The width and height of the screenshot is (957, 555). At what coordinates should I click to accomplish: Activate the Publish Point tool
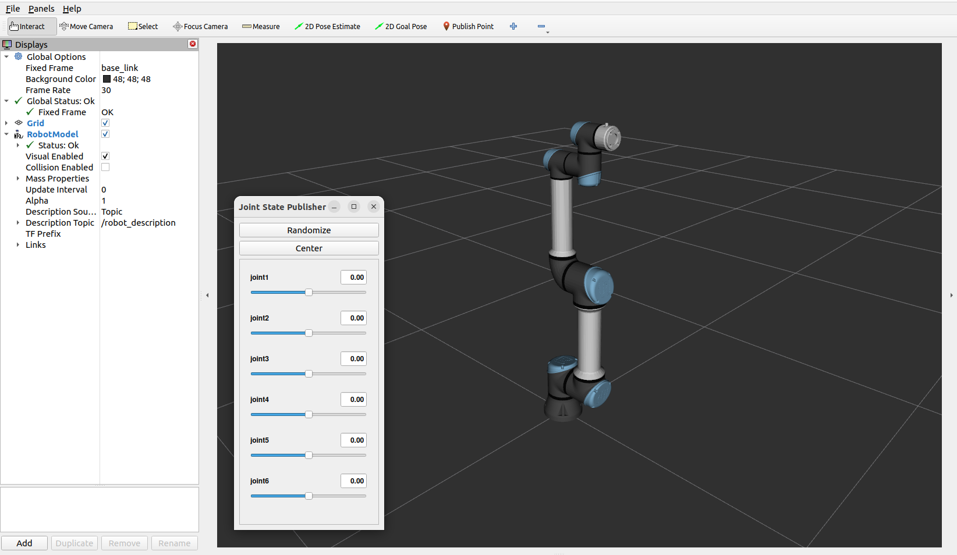point(468,26)
